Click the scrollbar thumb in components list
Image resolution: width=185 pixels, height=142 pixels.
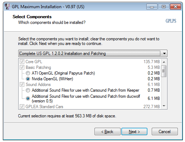pyautogui.click(x=164, y=71)
